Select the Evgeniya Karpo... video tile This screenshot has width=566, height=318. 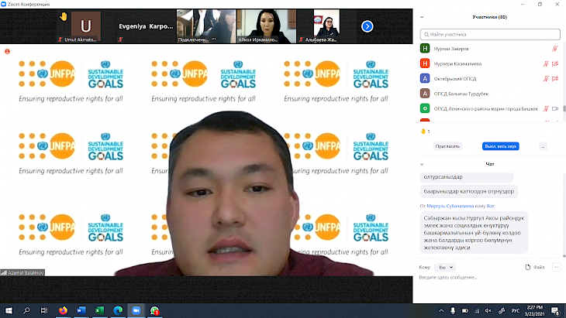(x=146, y=26)
